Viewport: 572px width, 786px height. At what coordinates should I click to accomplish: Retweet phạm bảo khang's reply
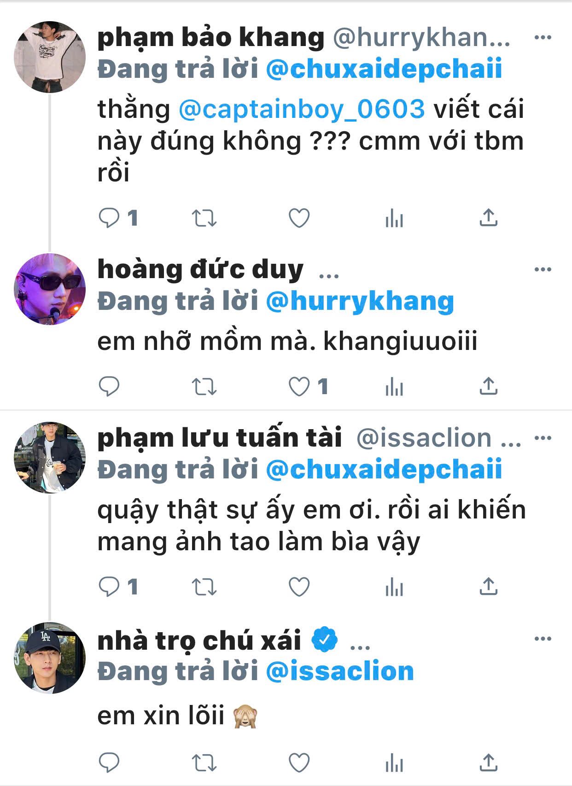coord(204,218)
